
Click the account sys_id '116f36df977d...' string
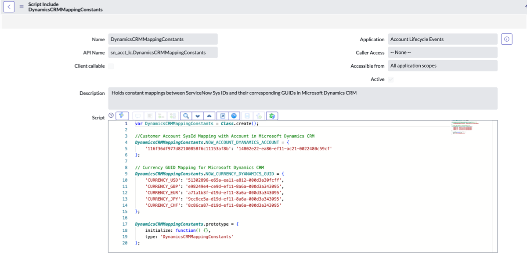click(188, 149)
